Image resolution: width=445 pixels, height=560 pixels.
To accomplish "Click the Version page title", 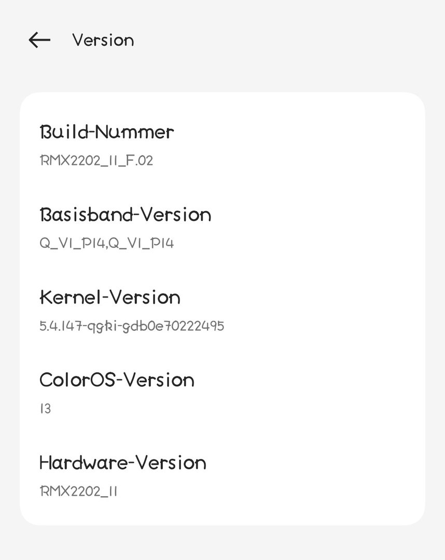I will point(103,40).
